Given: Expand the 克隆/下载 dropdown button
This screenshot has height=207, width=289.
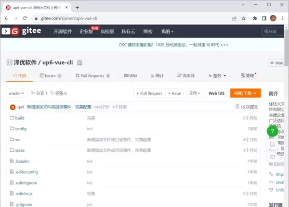Looking at the screenshot, I should pyautogui.click(x=245, y=93).
